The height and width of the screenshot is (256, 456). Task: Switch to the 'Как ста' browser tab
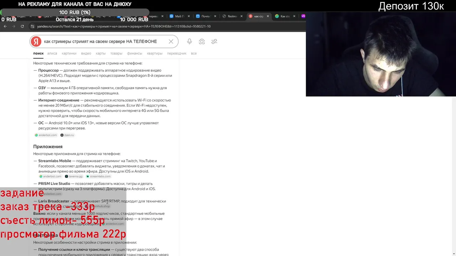[285, 16]
